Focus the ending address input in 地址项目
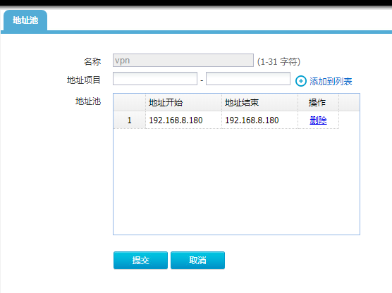The image size is (392, 293). tap(248, 79)
